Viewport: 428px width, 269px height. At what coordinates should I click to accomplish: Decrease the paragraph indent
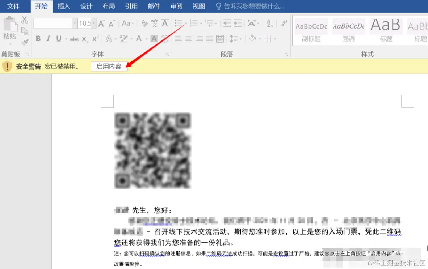pos(227,23)
